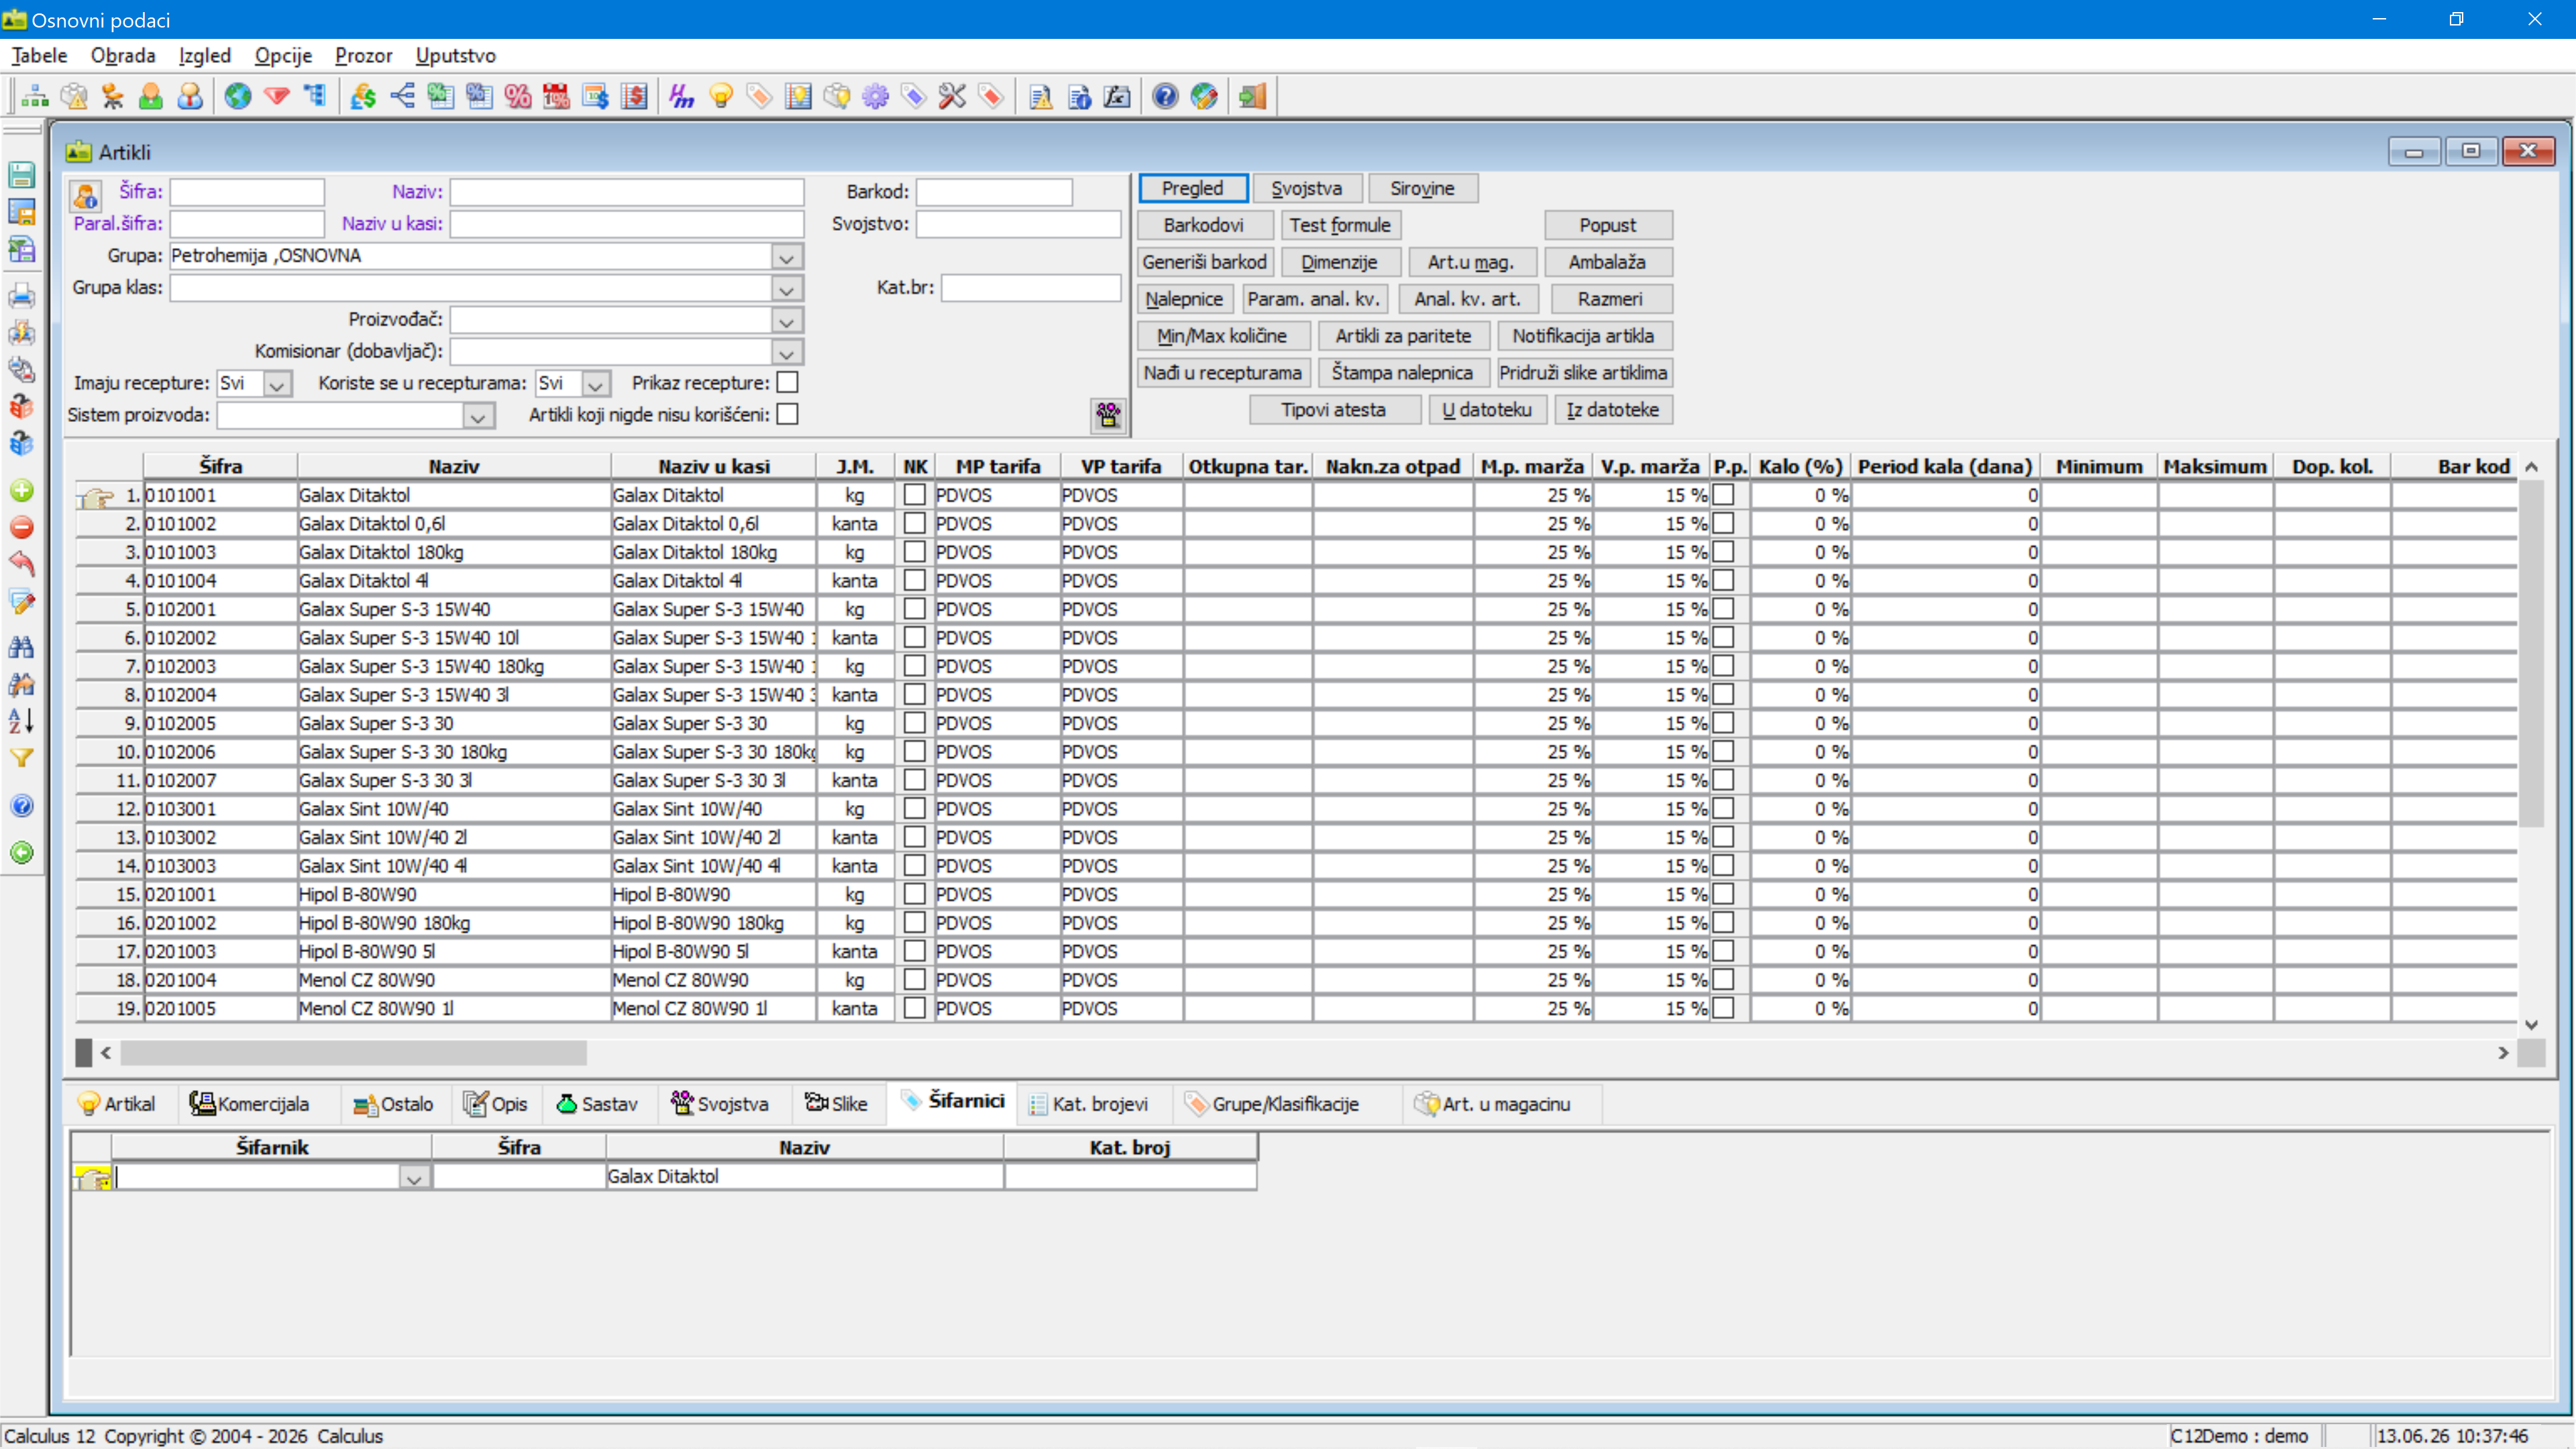2576x1449 pixels.
Task: Check NK box for Galax Ditaktol row 1
Action: [x=914, y=494]
